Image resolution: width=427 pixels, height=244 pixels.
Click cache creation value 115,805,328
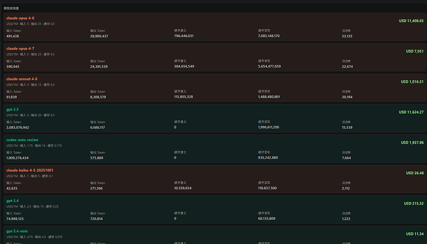point(184,97)
